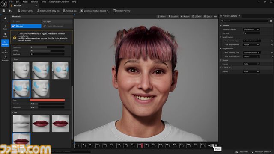Open the Head sidebar section
The width and height of the screenshot is (274, 154).
pos(5,35)
